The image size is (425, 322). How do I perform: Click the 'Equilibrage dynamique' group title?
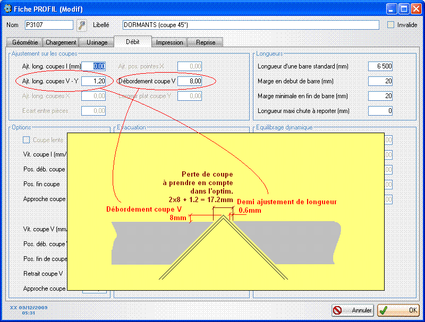(284, 127)
